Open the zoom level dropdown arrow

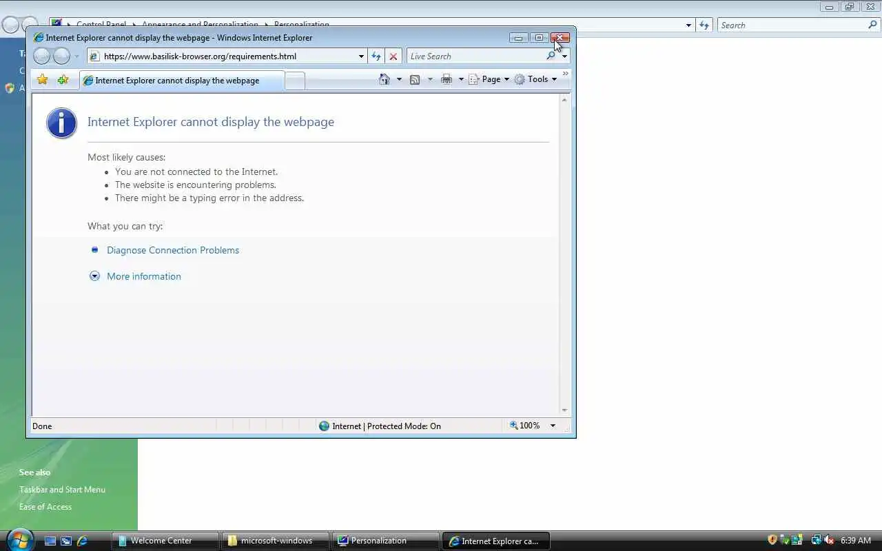[x=553, y=426]
